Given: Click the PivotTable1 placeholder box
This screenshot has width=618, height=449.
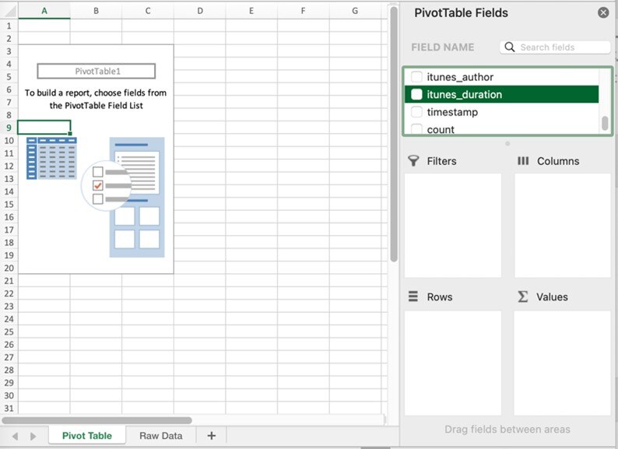Looking at the screenshot, I should (x=97, y=72).
